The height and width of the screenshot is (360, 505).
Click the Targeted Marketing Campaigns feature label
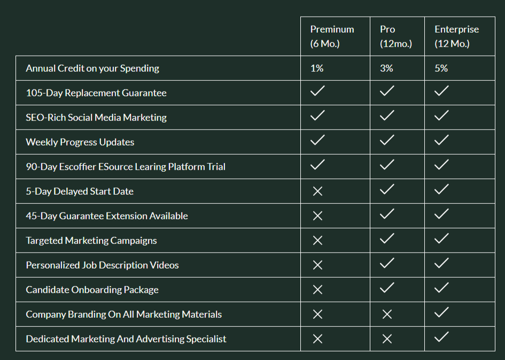[x=91, y=241]
